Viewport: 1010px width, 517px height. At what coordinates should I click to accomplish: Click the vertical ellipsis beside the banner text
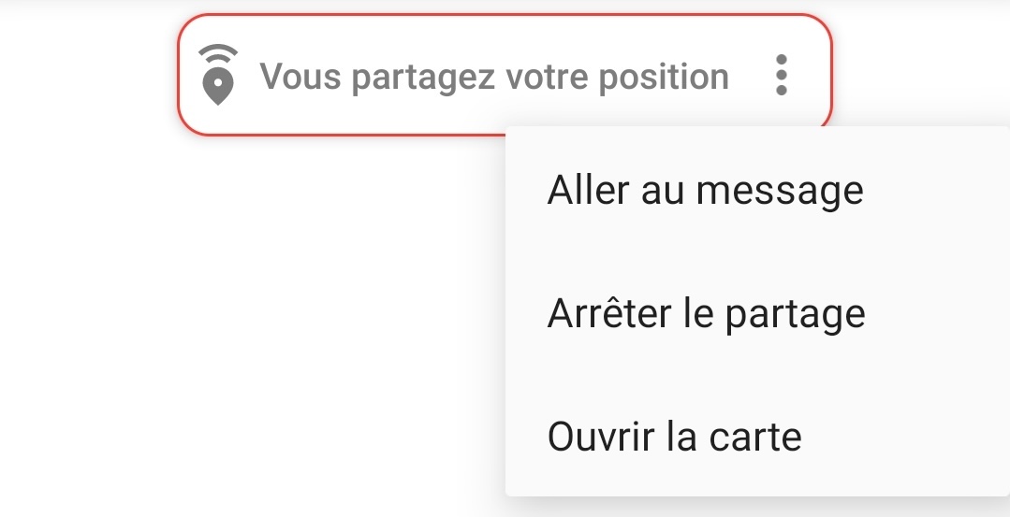[x=782, y=75]
